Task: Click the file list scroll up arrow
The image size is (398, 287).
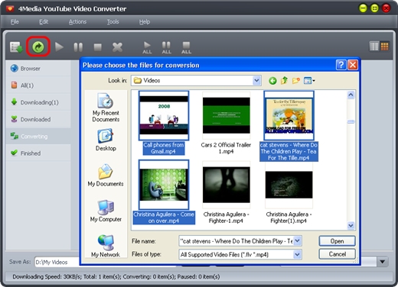Action: (351, 95)
